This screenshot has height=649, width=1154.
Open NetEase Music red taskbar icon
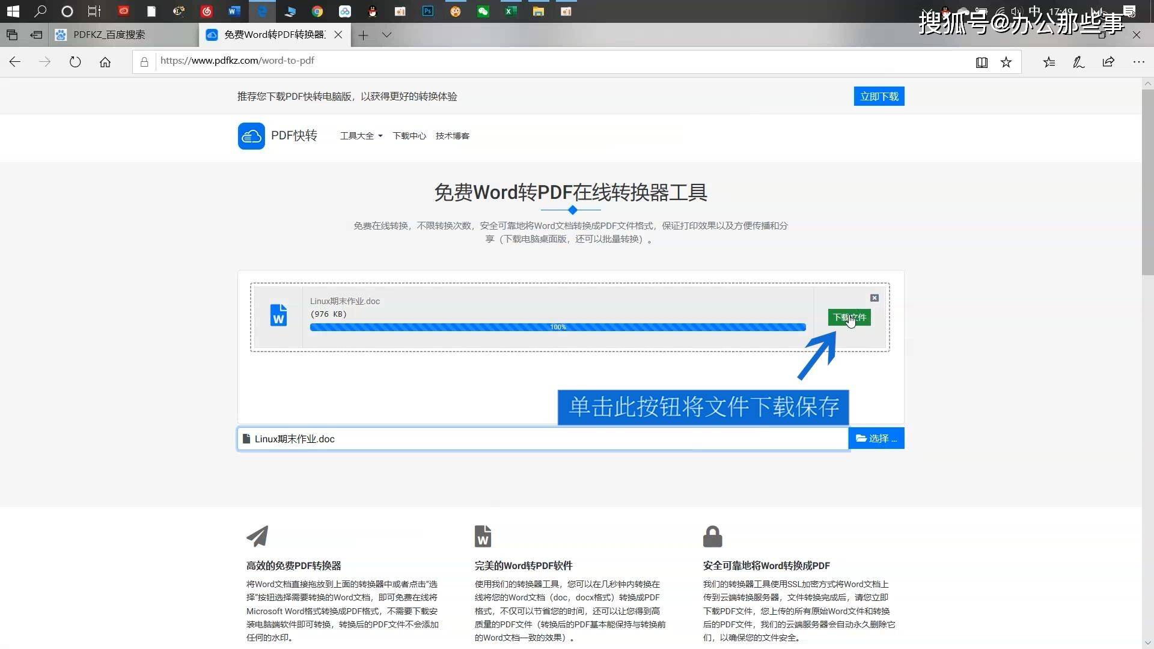pyautogui.click(x=207, y=11)
